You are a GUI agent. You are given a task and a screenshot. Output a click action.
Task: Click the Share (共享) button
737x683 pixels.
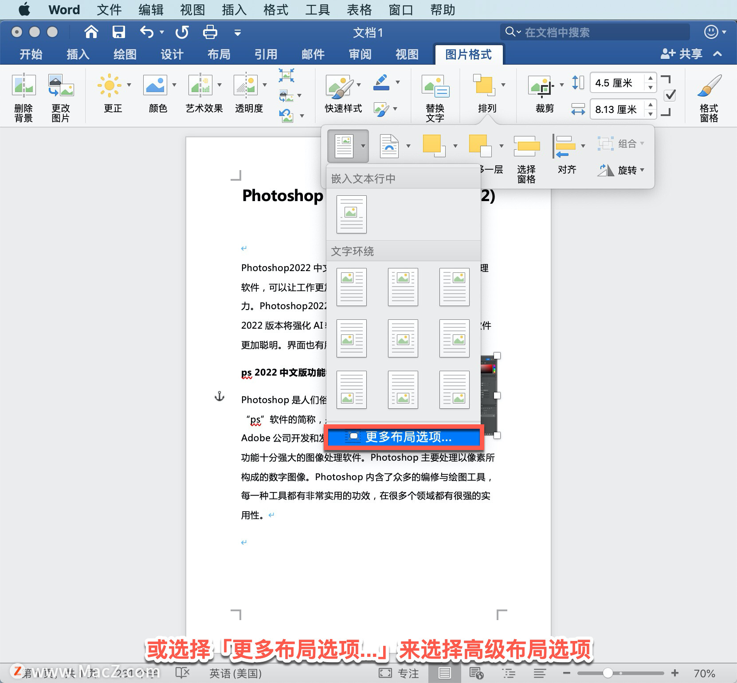682,54
